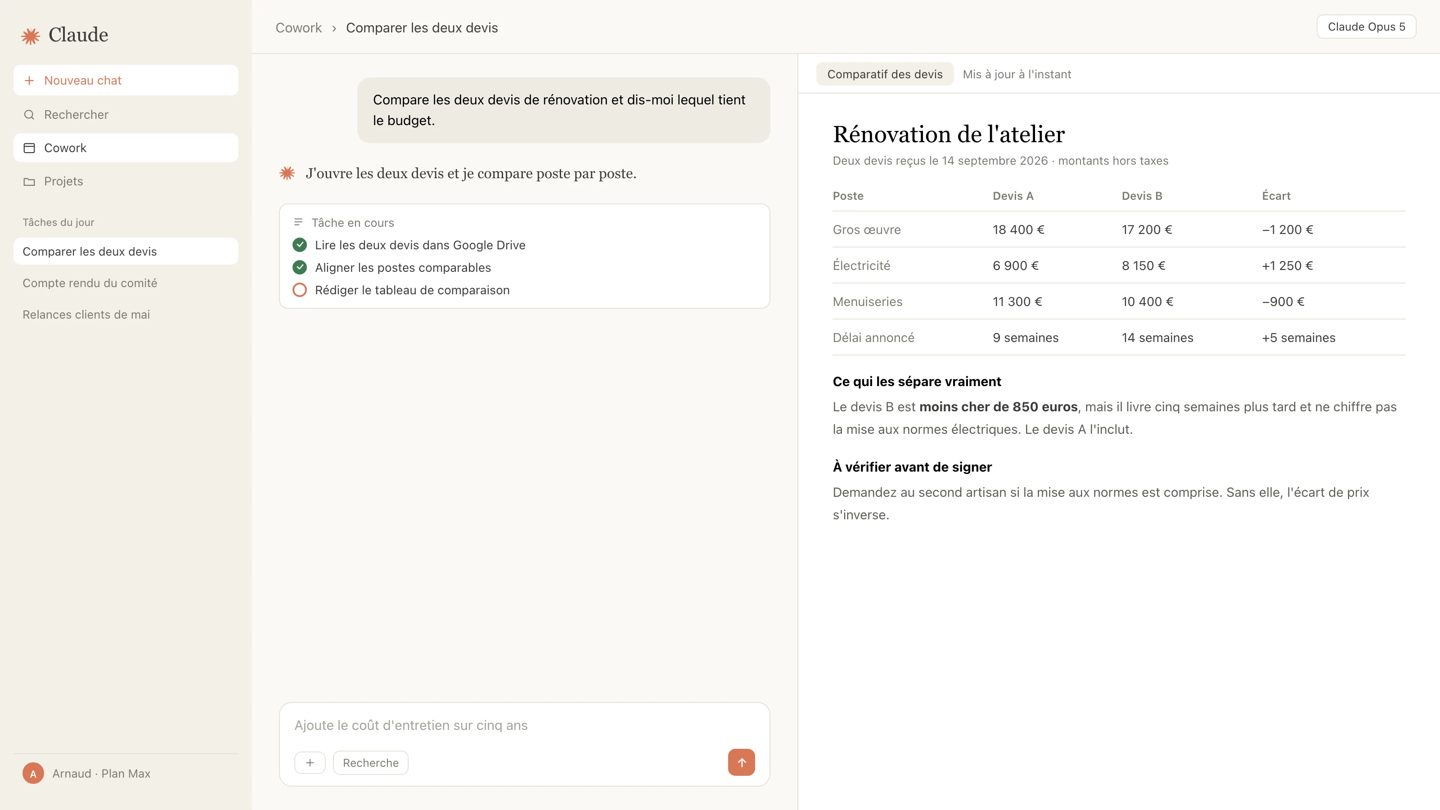The width and height of the screenshot is (1440, 810).
Task: Click the magnifier icon beside Rechercher
Action: pos(29,115)
